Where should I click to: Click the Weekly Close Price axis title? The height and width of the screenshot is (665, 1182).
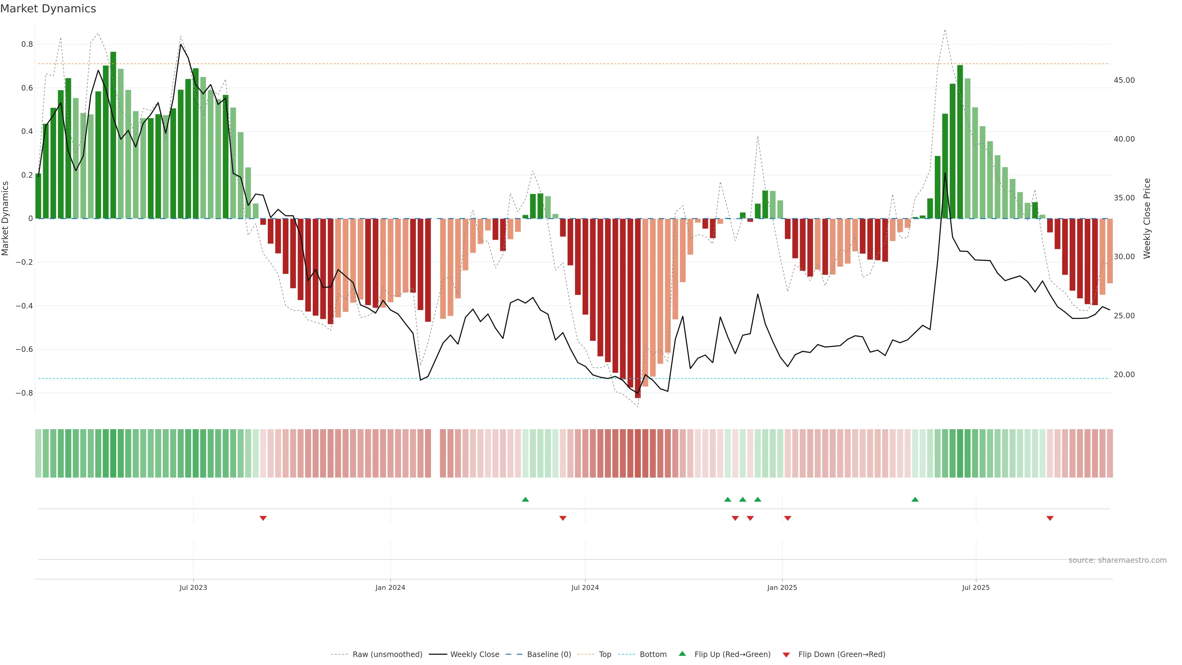pyautogui.click(x=1147, y=219)
